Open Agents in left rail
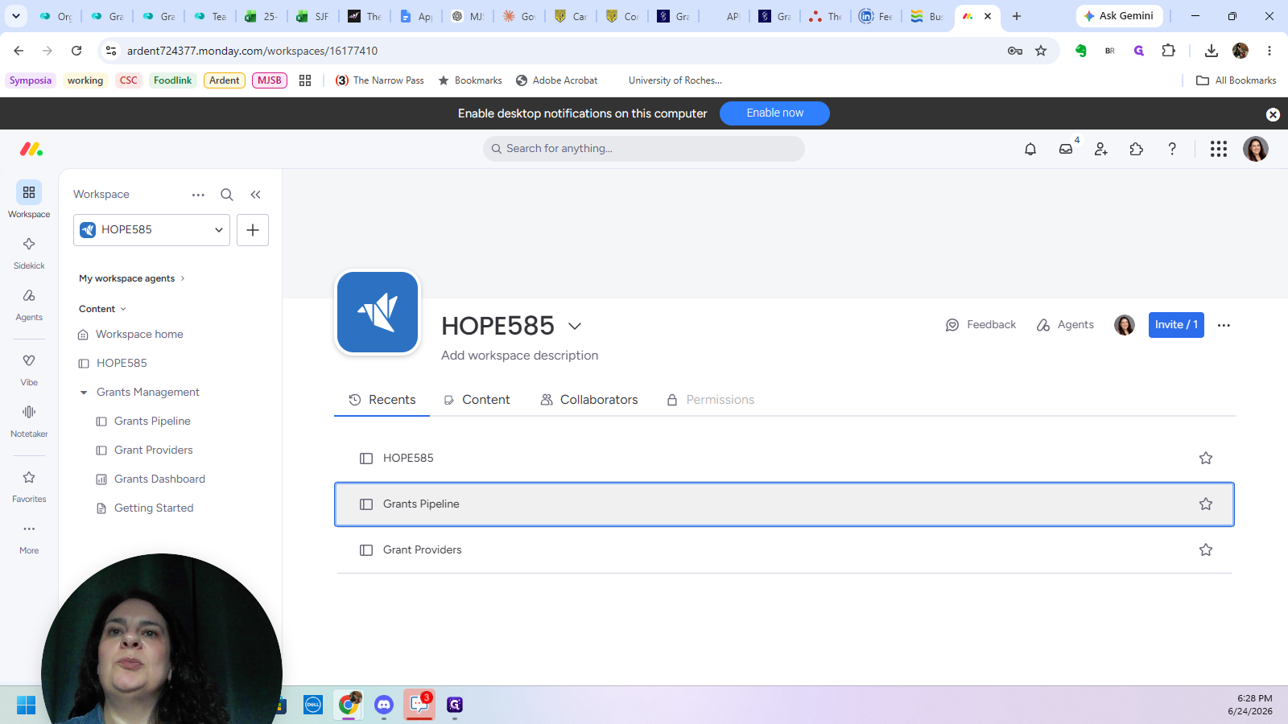The image size is (1288, 724). coord(29,304)
